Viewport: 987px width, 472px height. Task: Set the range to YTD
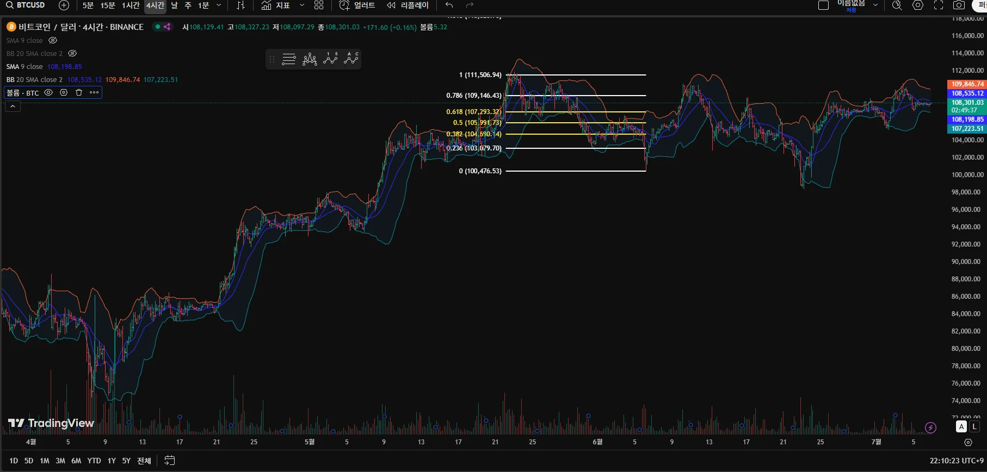94,461
